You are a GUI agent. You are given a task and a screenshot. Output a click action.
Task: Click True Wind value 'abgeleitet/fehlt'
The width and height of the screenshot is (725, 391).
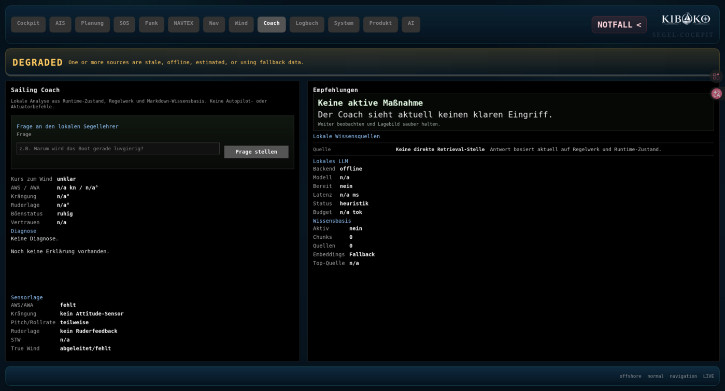86,349
